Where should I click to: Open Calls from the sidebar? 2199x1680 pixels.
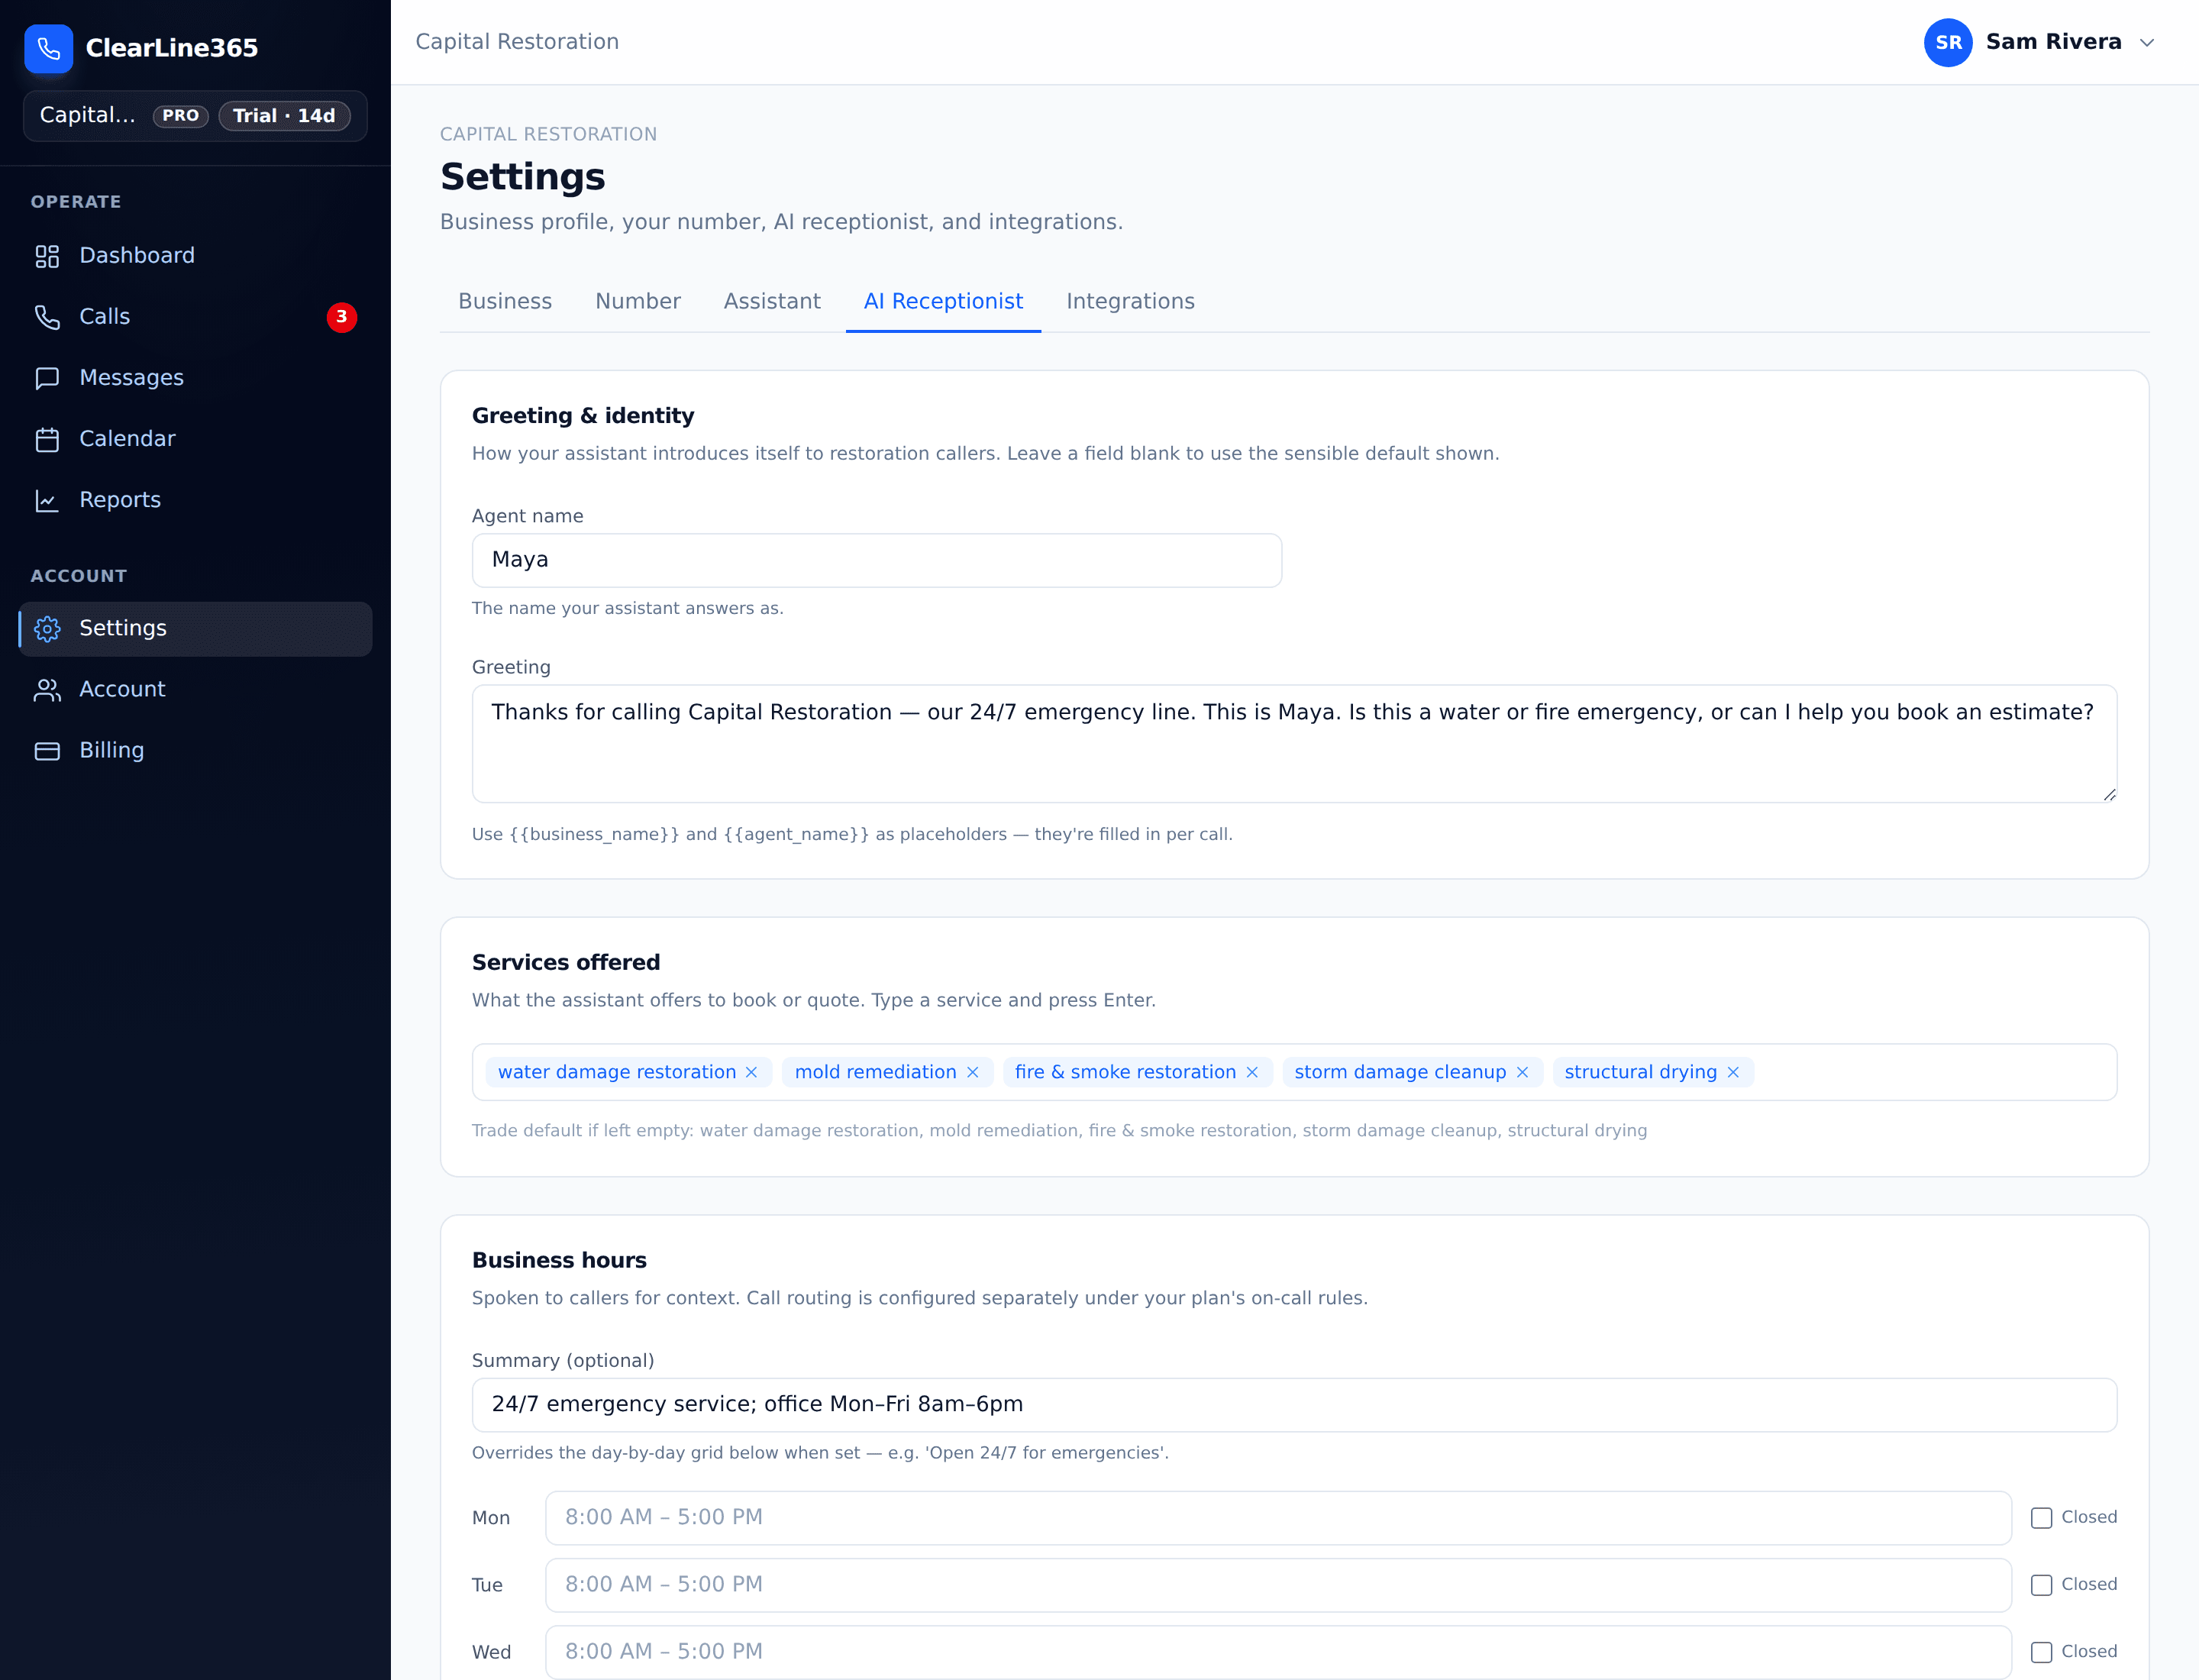pyautogui.click(x=195, y=317)
